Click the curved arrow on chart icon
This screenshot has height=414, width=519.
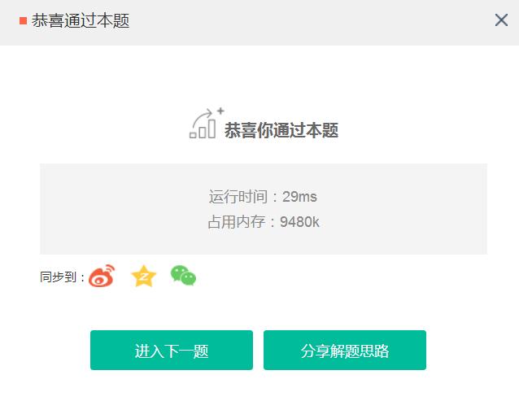[x=203, y=116]
